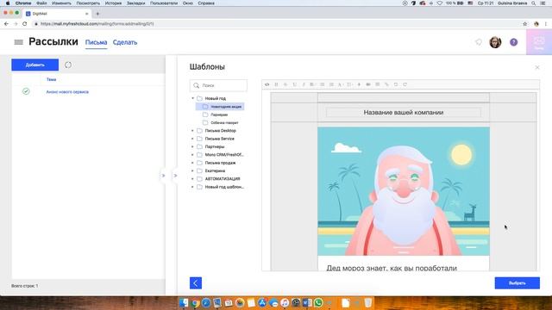Close the Шаблоны panel with the X
Screen dimensions: 552x310
click(x=537, y=67)
